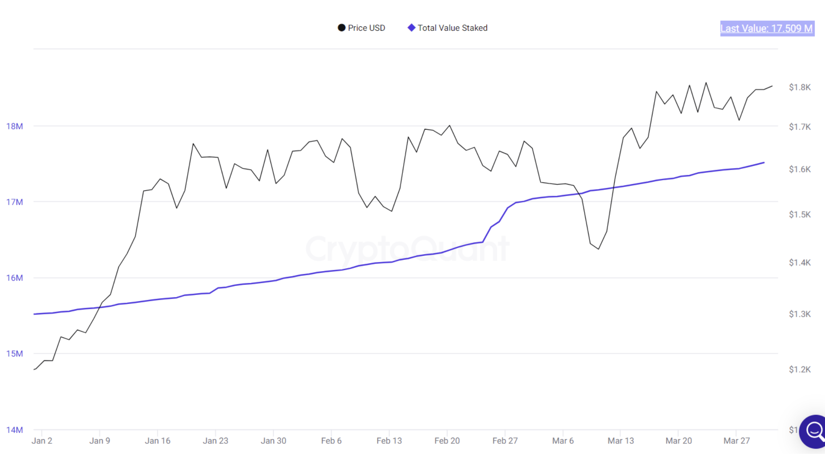Select the Jan 16 date tick
The width and height of the screenshot is (825, 458).
(158, 441)
